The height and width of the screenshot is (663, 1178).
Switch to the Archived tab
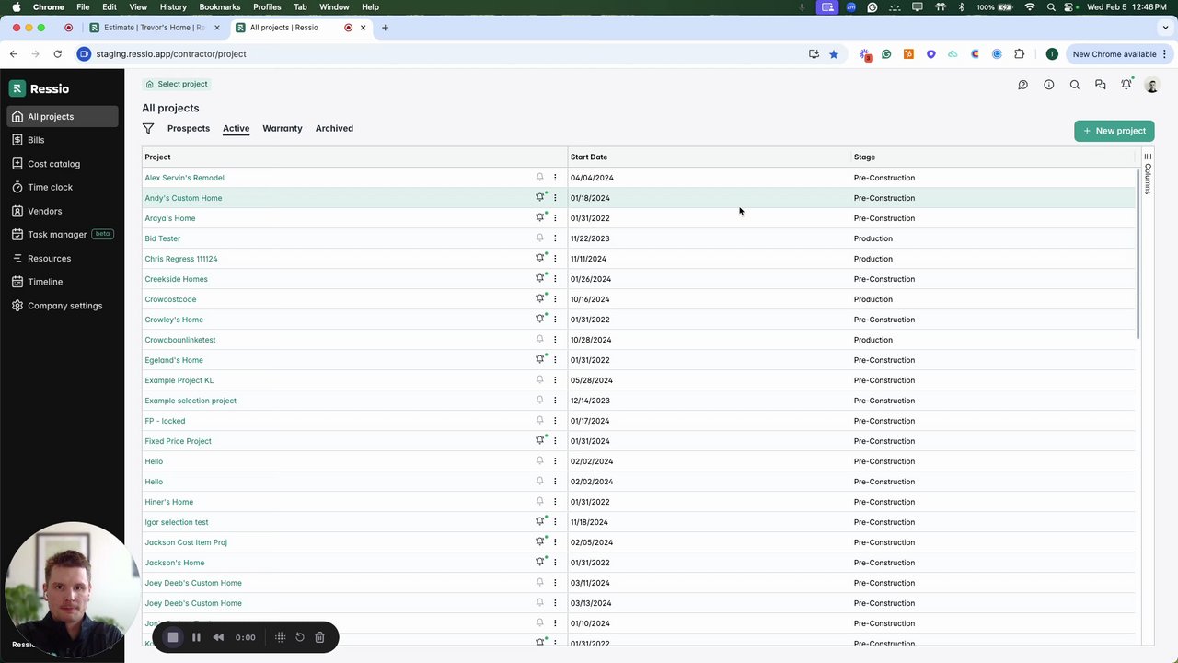point(334,128)
